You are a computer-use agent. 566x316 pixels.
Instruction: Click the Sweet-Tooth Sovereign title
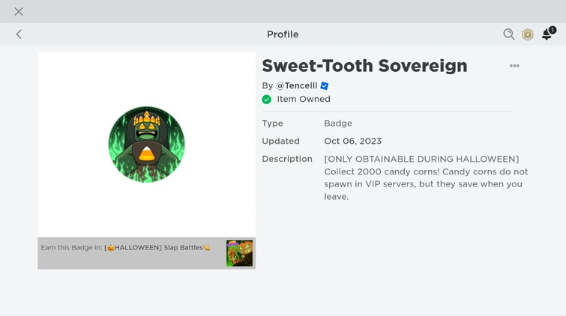pos(364,66)
